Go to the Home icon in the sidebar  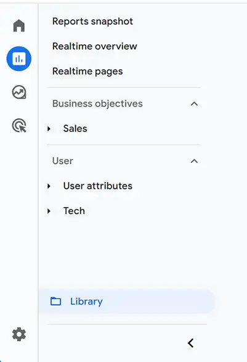[19, 25]
